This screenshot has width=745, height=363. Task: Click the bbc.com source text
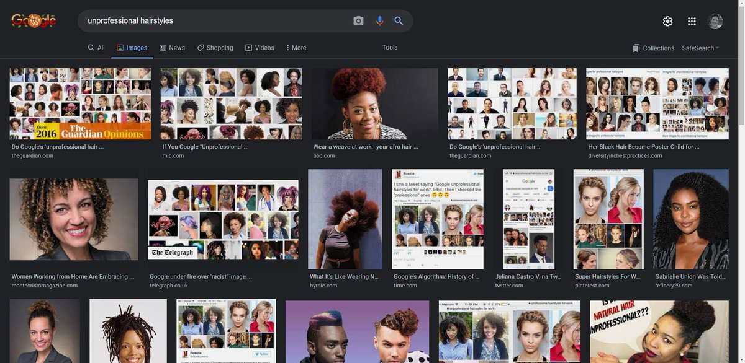tap(324, 156)
